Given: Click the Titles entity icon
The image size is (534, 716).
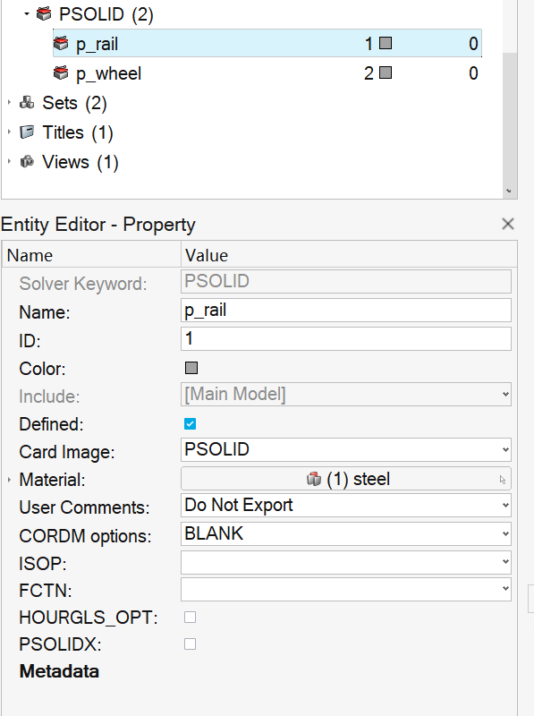Looking at the screenshot, I should coord(27,132).
